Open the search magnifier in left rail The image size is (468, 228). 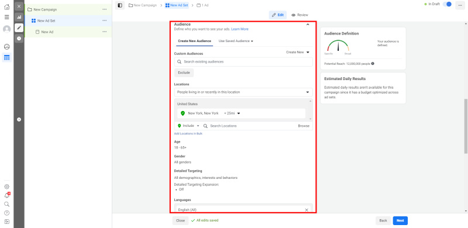tap(6, 204)
